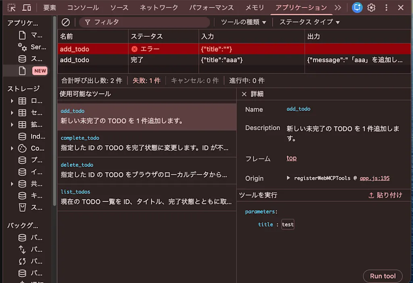Open the ステータス タイプ dropdown
413x283 pixels.
pos(309,22)
